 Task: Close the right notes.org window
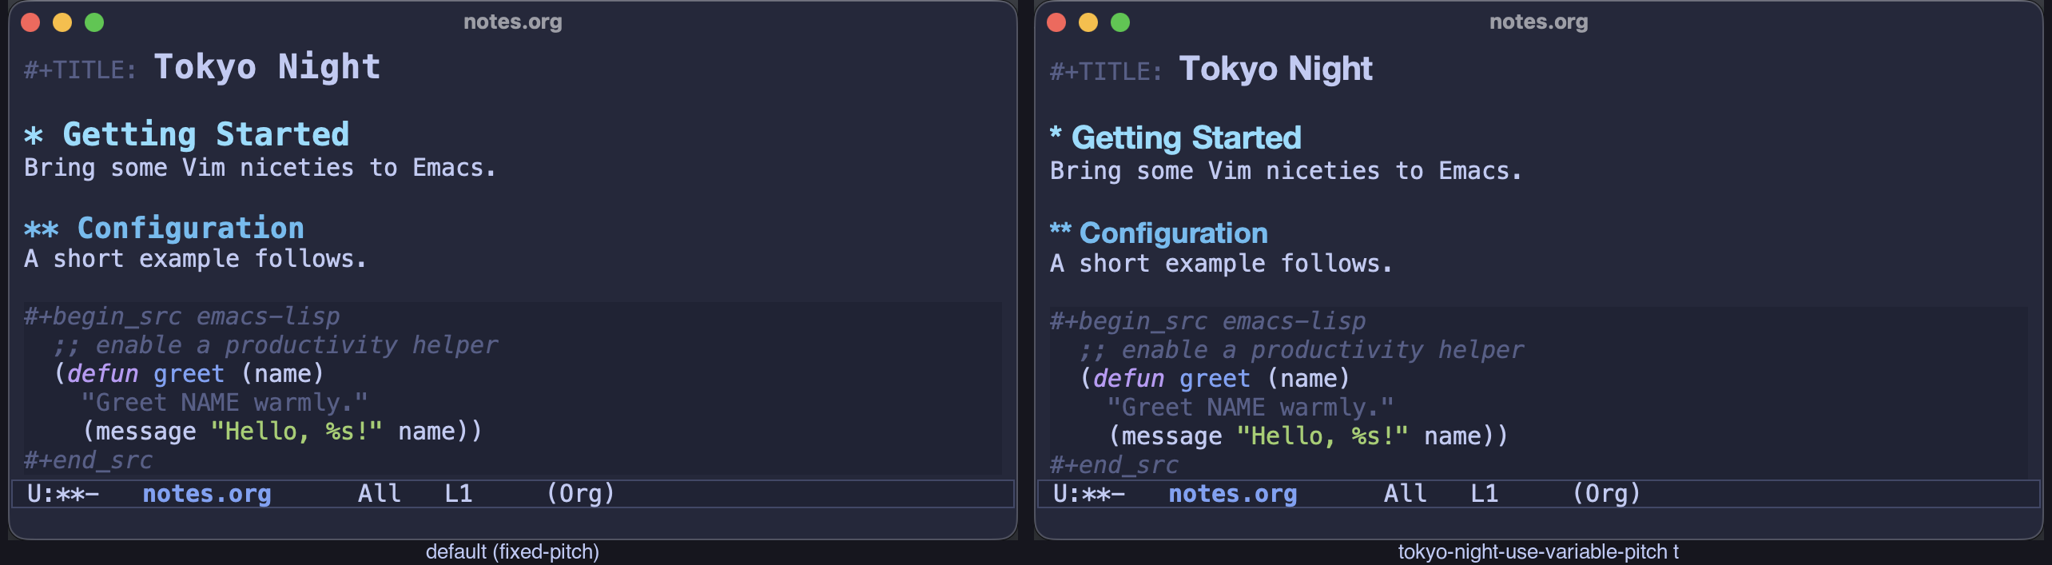pos(1056,22)
